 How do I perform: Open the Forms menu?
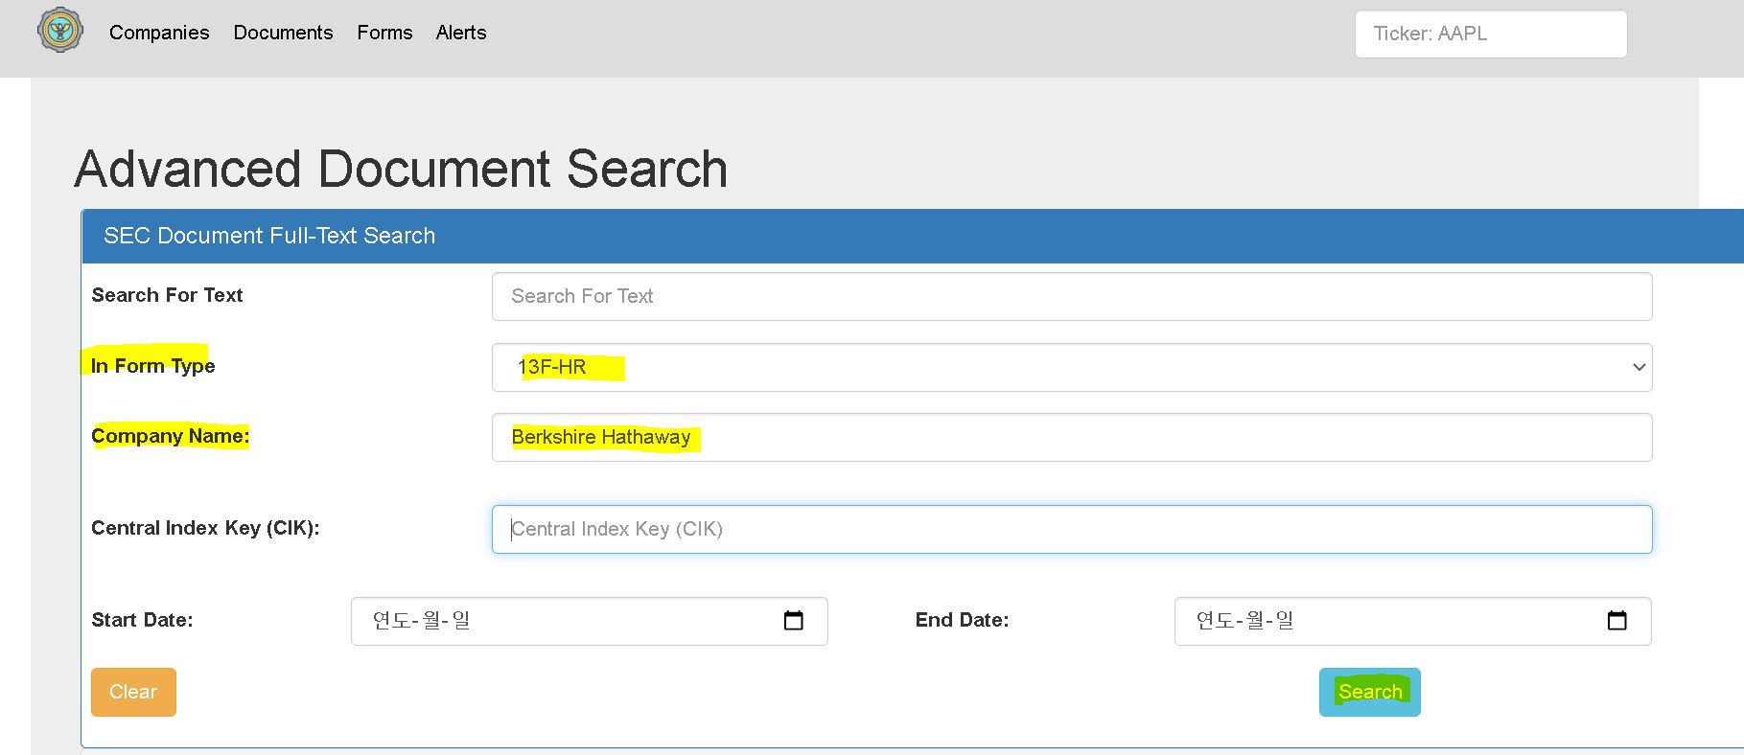384,33
